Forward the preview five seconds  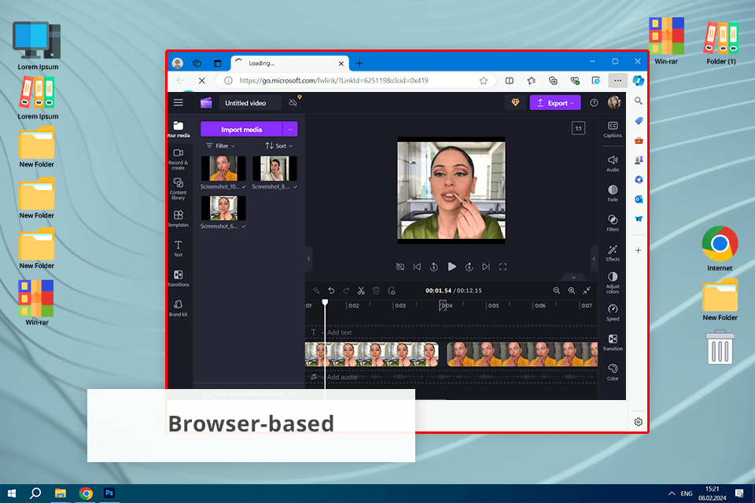(469, 266)
